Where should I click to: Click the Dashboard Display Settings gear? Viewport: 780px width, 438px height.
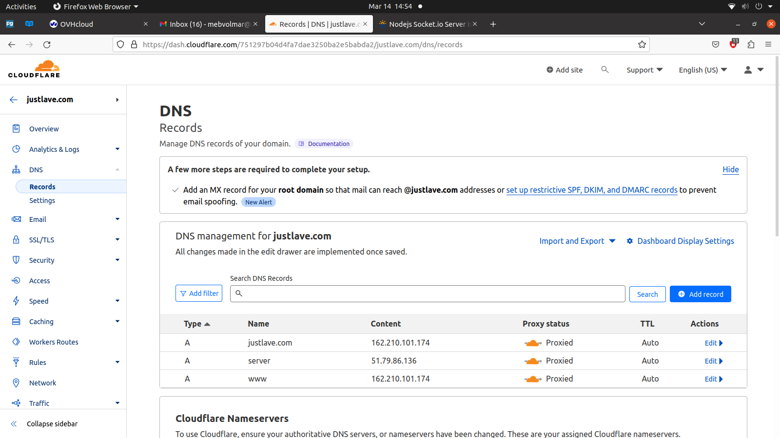point(630,241)
